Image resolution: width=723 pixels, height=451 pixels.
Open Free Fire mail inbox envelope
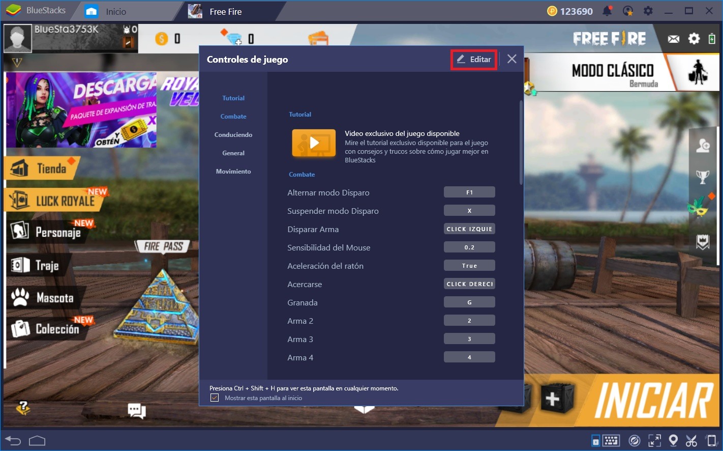click(674, 39)
